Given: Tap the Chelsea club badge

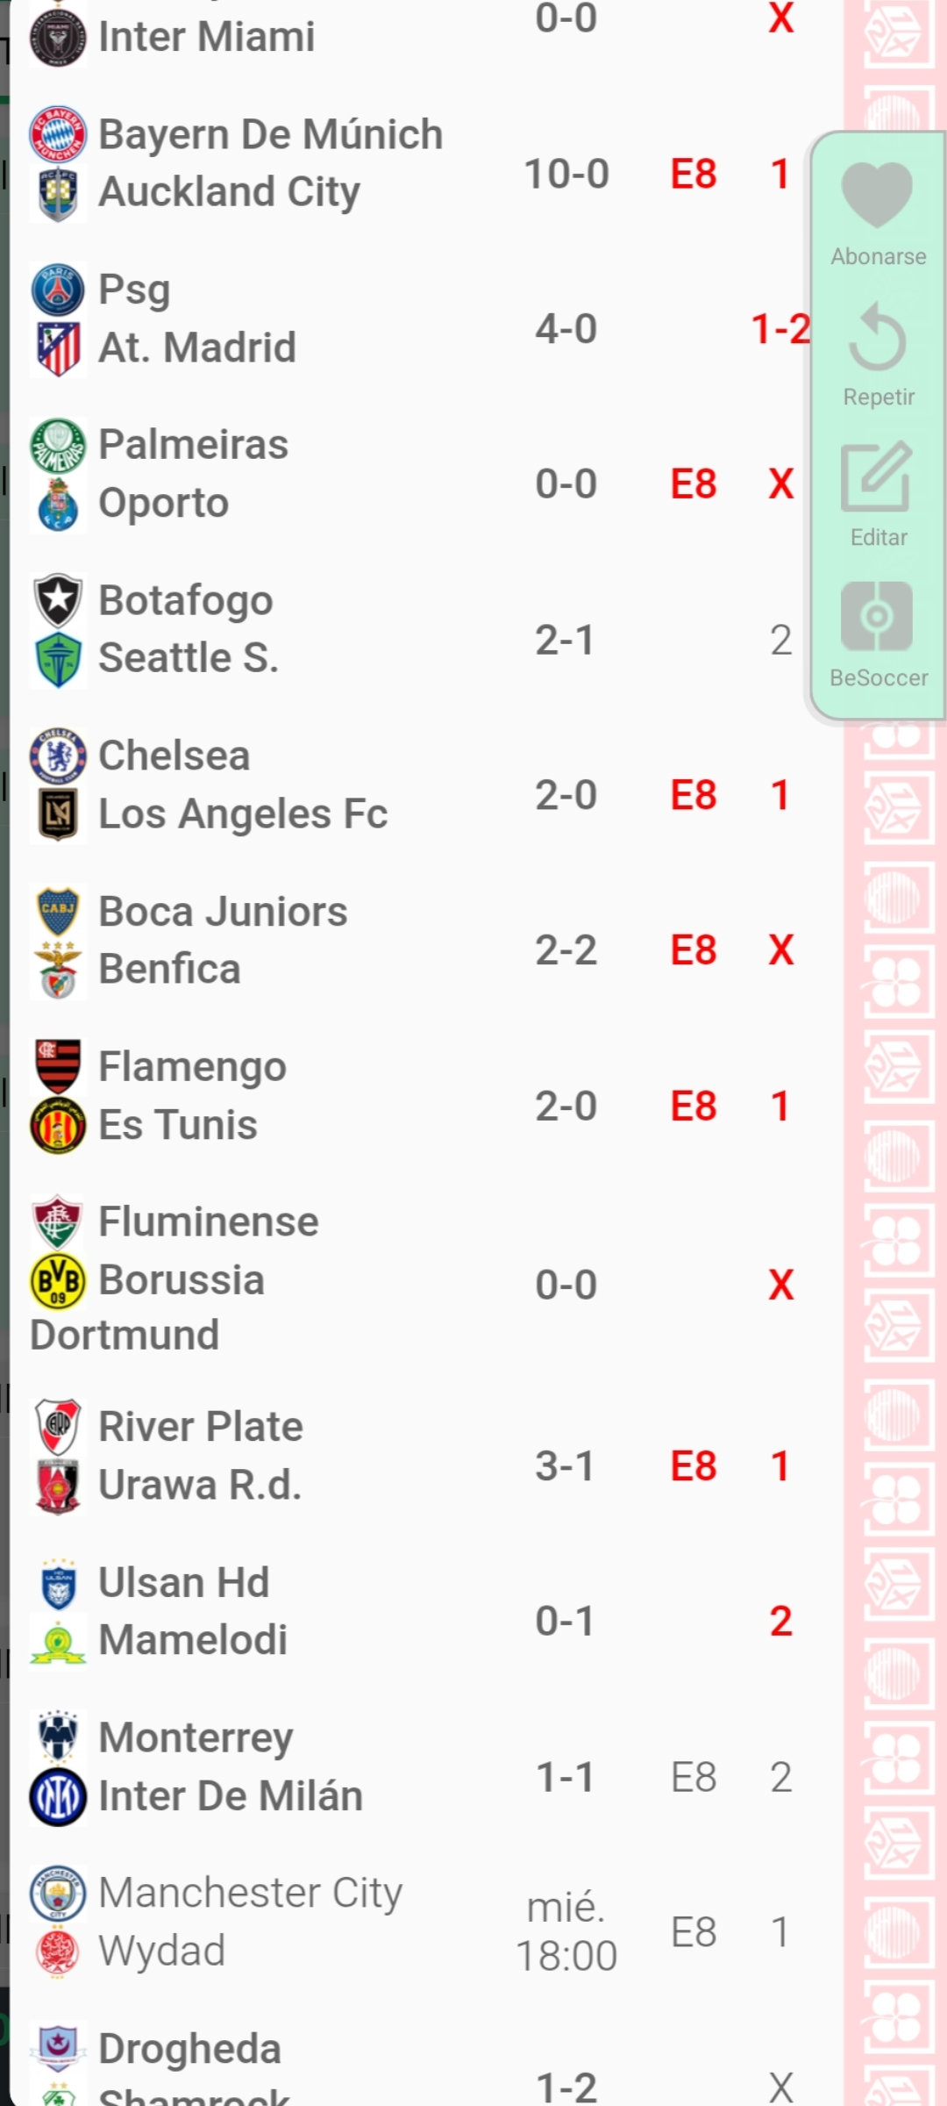Looking at the screenshot, I should pos(58,756).
